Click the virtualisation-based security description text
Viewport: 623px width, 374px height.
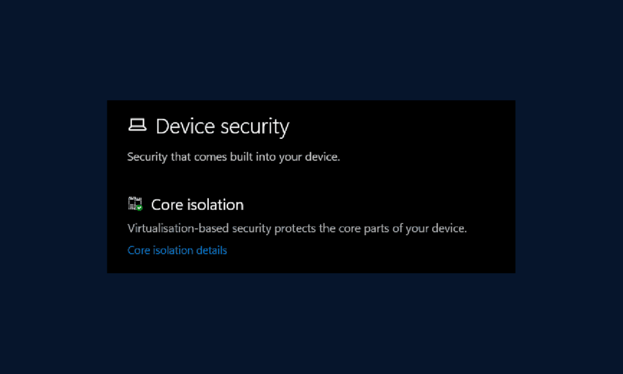click(297, 228)
